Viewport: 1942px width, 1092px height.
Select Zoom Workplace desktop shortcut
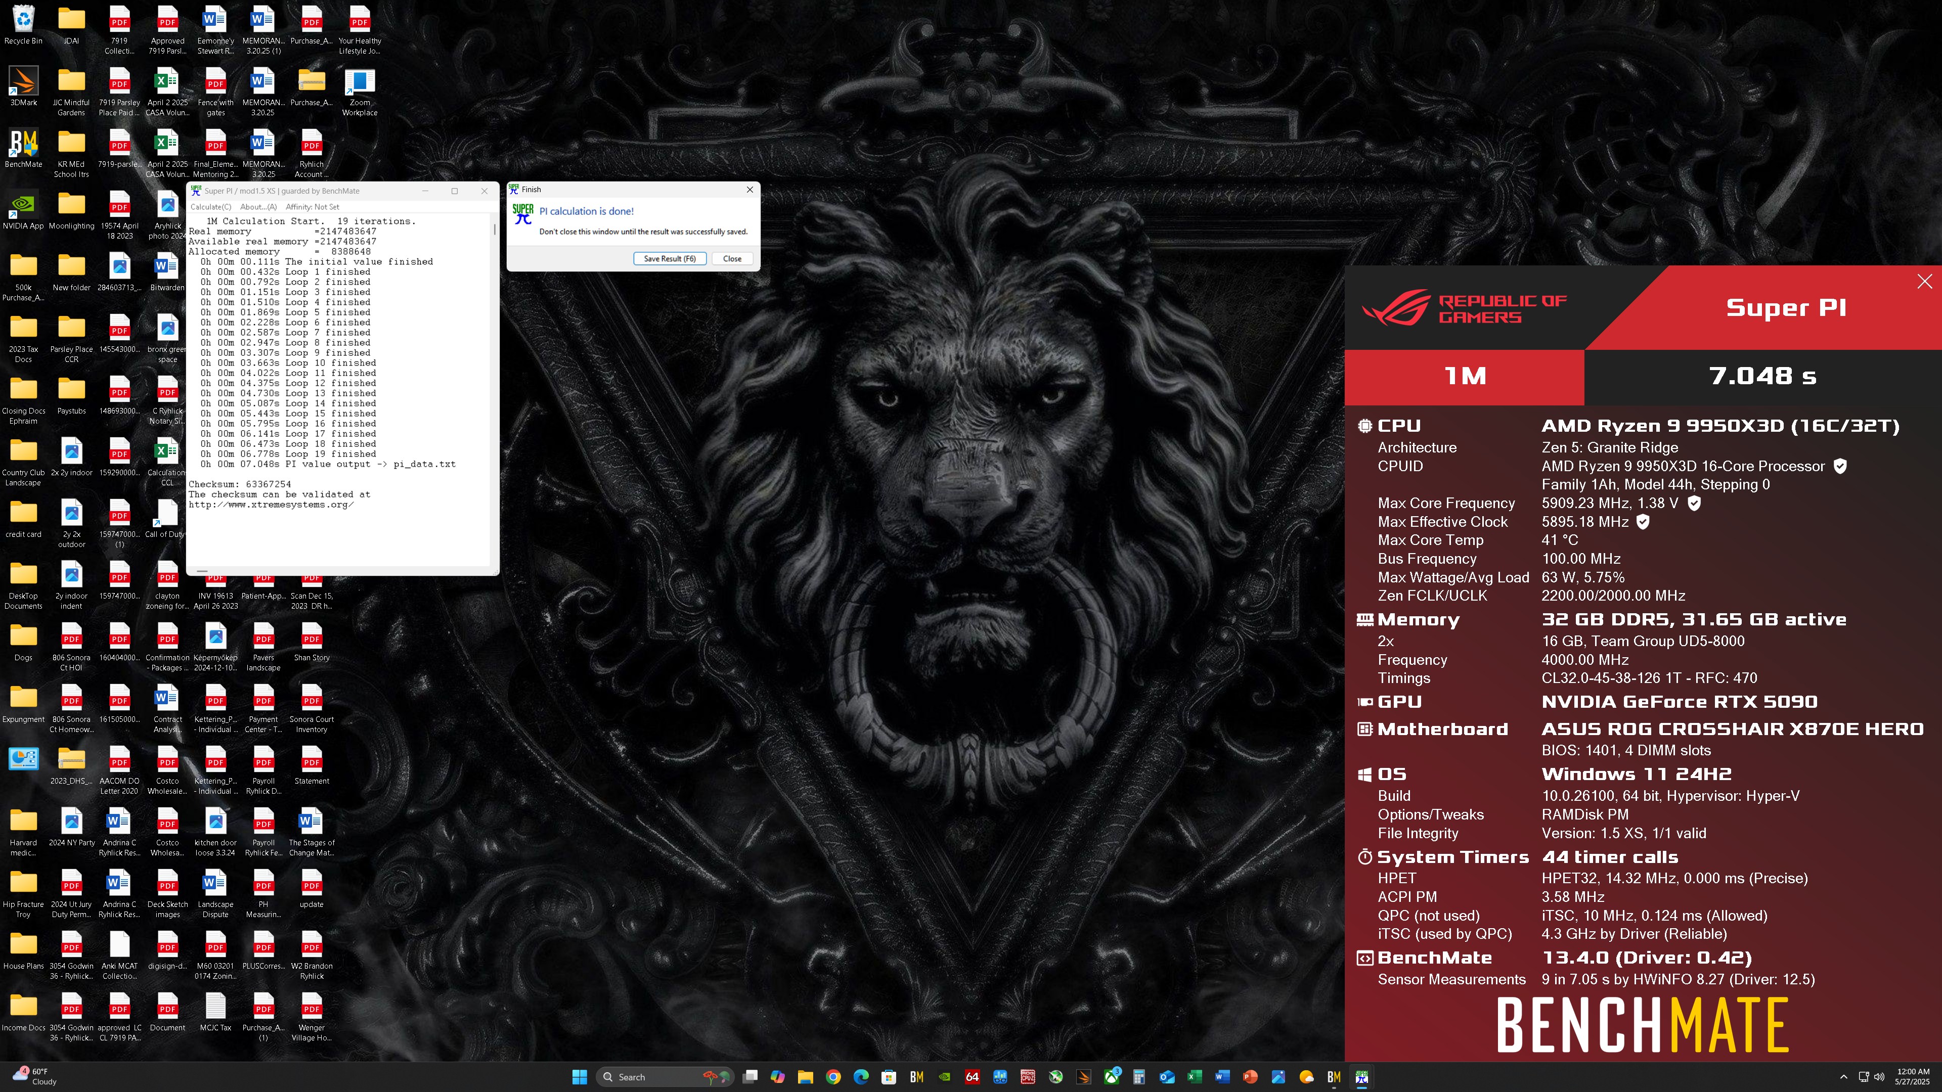(x=360, y=92)
